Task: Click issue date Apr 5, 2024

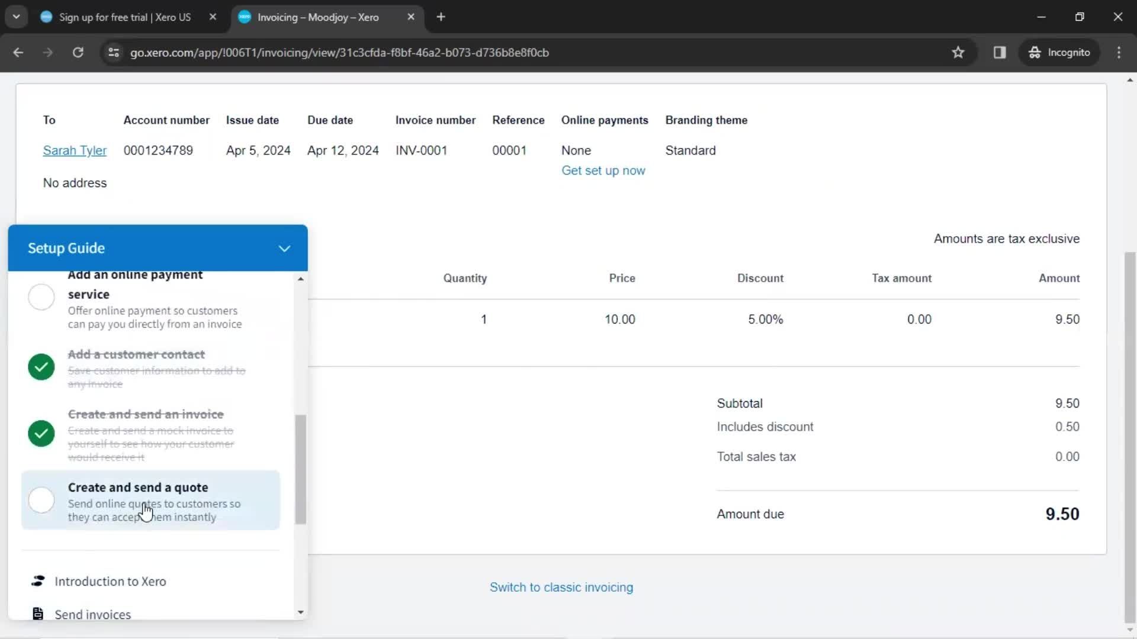Action: click(258, 150)
